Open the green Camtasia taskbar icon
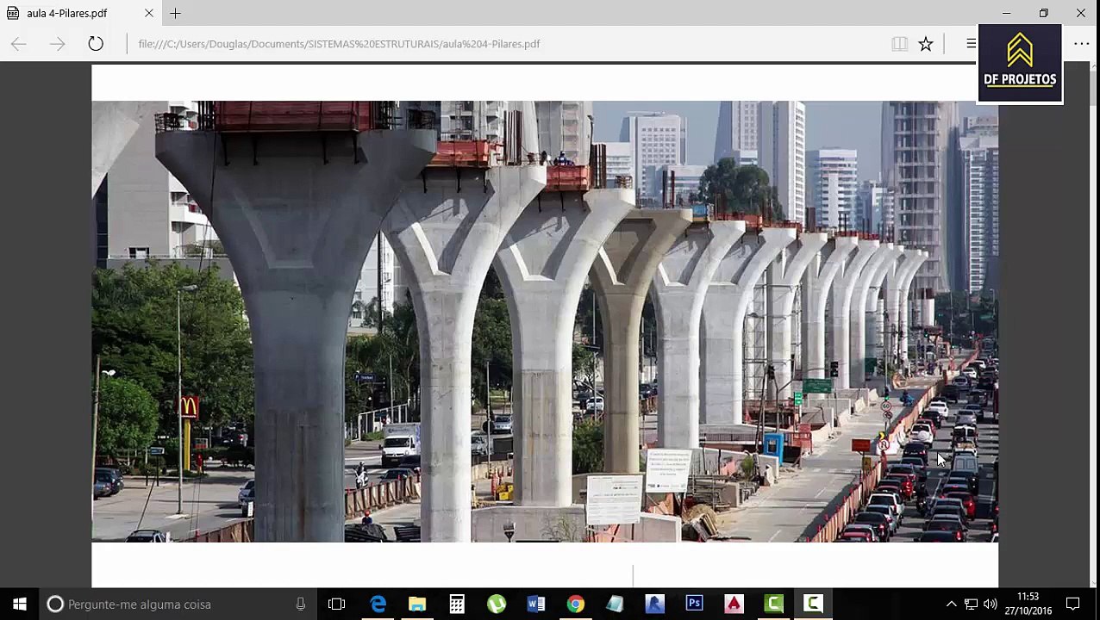The width and height of the screenshot is (1100, 620). (x=773, y=604)
